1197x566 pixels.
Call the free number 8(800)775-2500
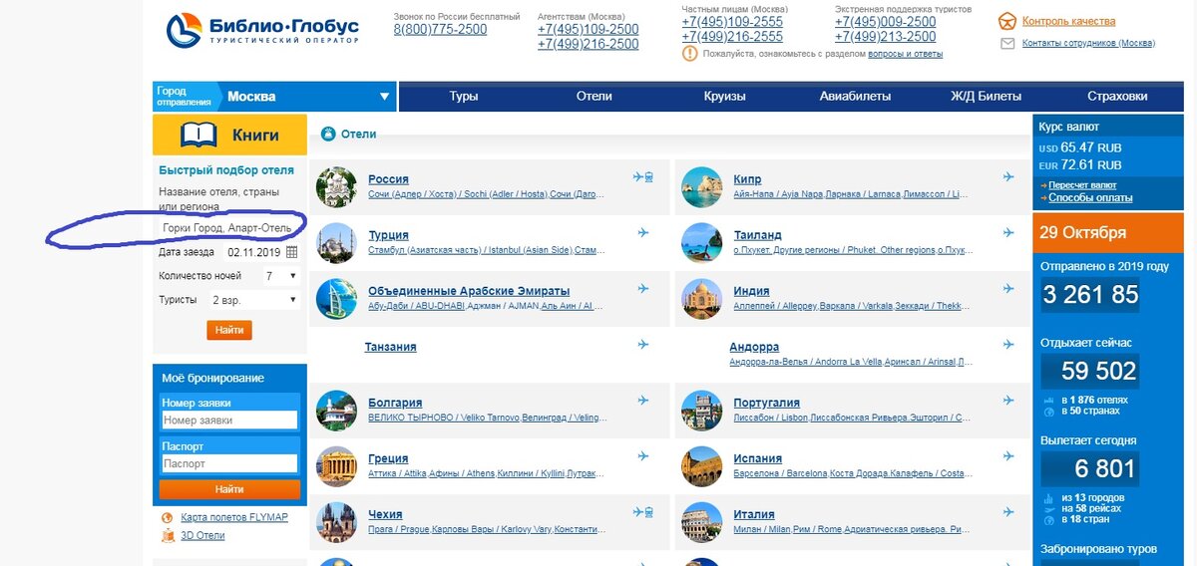coord(440,30)
